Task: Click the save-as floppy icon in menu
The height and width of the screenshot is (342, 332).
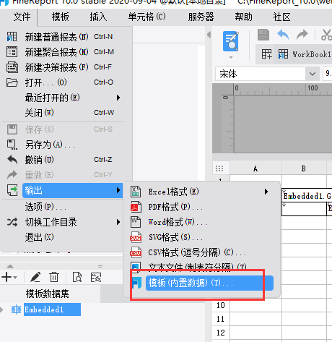Action: point(12,145)
